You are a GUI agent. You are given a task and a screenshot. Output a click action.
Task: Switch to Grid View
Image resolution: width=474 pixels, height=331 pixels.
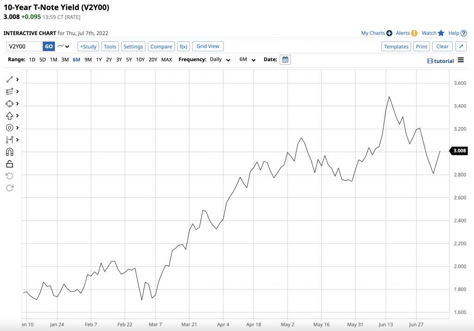[208, 46]
